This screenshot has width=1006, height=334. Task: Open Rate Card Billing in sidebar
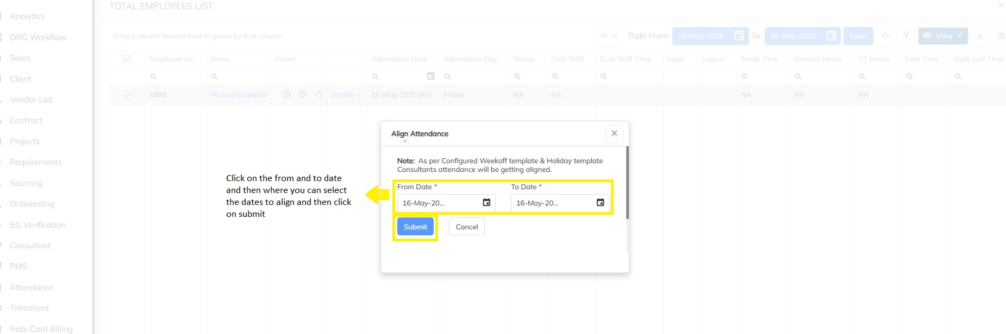click(41, 329)
